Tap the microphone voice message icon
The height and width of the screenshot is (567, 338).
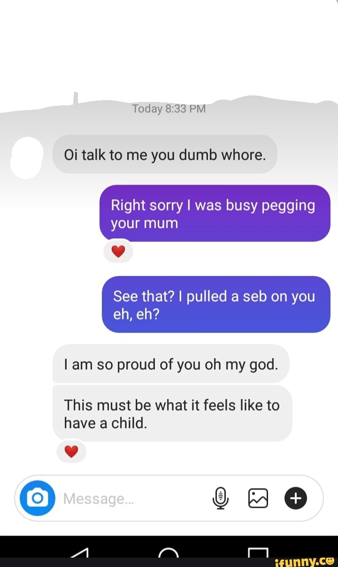(220, 498)
